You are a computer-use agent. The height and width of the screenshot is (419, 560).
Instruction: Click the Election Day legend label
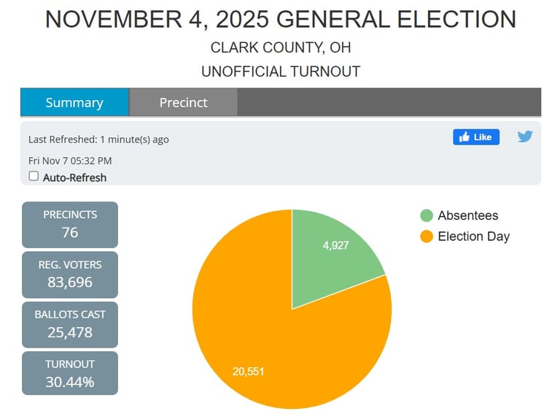tap(473, 237)
